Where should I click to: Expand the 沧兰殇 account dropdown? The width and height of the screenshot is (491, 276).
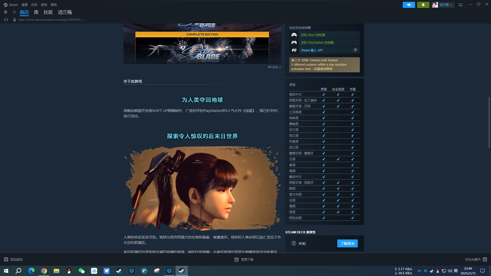click(446, 5)
